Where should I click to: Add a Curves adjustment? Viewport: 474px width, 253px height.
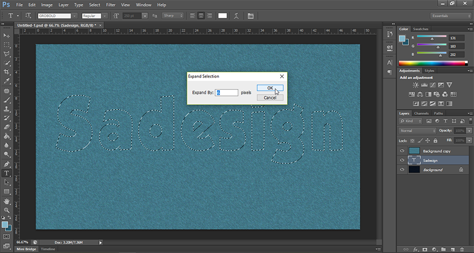tap(433, 85)
